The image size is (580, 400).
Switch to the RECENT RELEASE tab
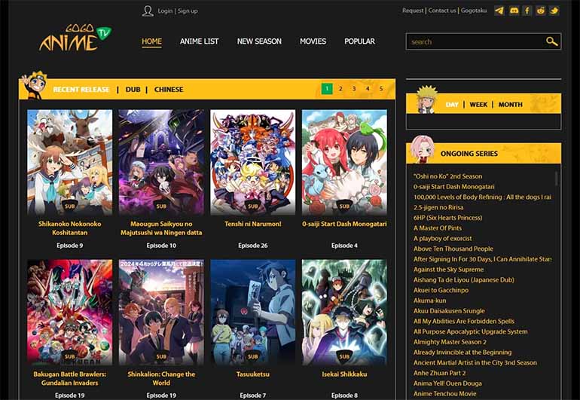coord(81,90)
